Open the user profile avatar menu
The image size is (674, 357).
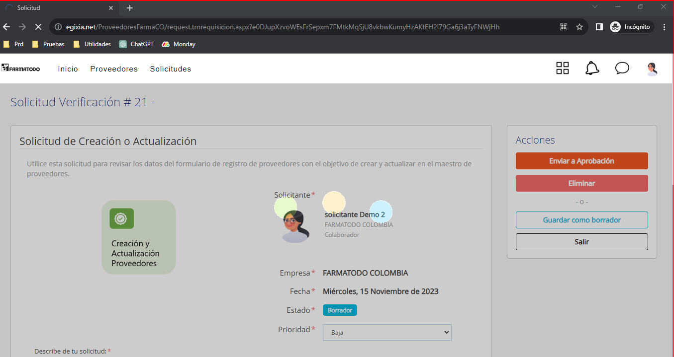tap(652, 69)
